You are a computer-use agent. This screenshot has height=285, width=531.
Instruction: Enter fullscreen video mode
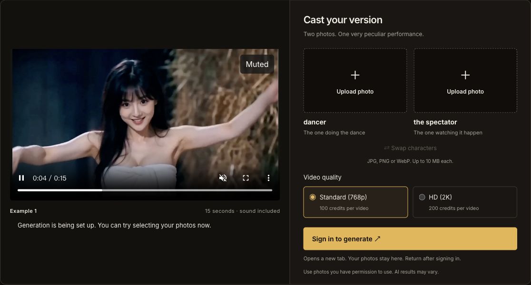pyautogui.click(x=246, y=178)
